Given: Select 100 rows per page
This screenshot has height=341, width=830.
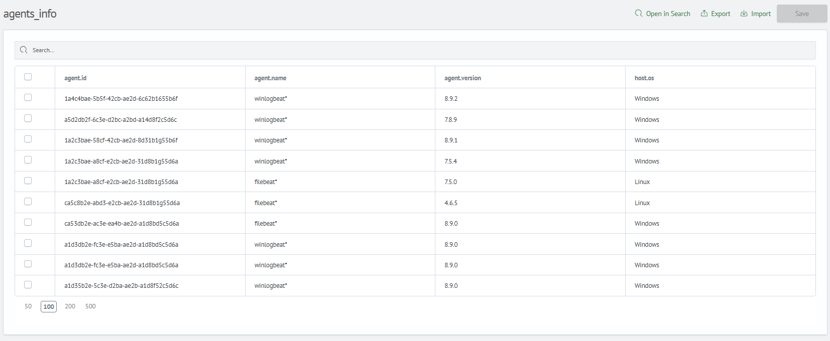Looking at the screenshot, I should pos(49,306).
